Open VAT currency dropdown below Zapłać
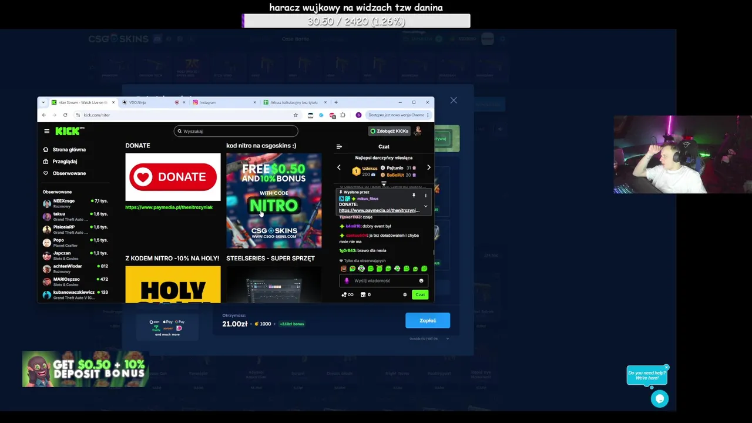The height and width of the screenshot is (423, 752). (x=429, y=338)
